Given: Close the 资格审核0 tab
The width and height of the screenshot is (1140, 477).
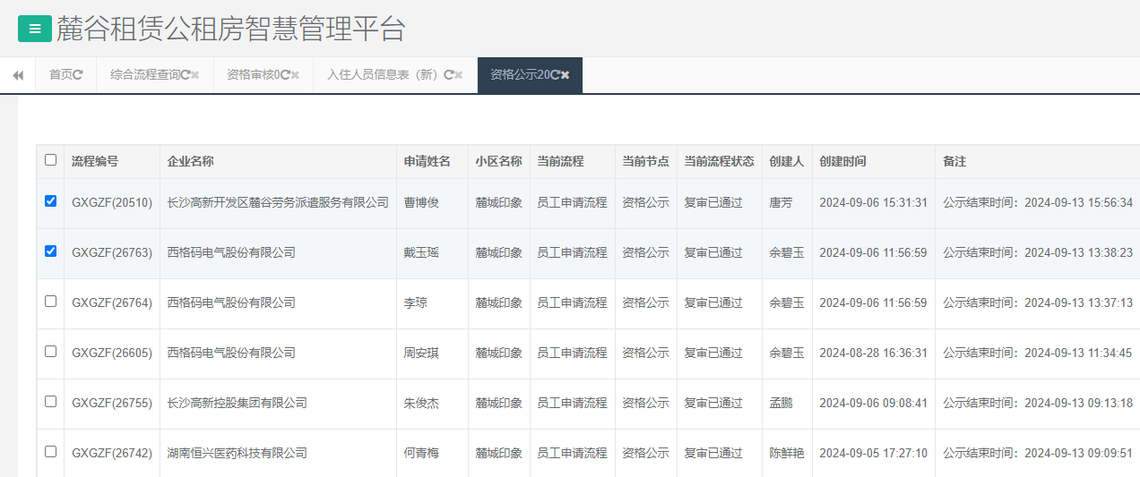Looking at the screenshot, I should point(295,75).
